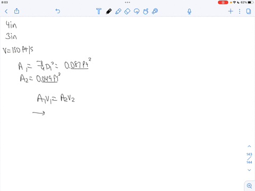
Task: Tap the red screen recording indicator
Action: click(x=223, y=2)
